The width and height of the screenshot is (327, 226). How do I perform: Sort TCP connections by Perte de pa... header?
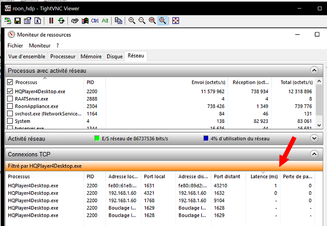pyautogui.click(x=298, y=176)
